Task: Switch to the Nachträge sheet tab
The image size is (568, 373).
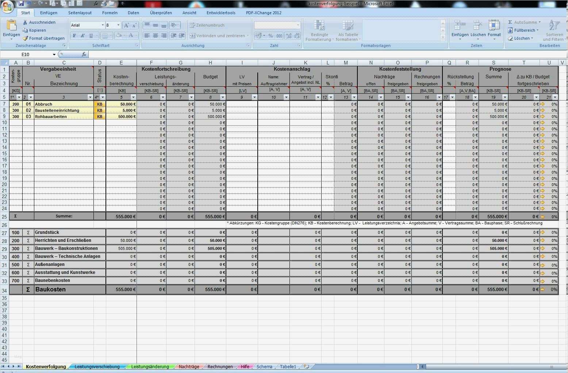Action: click(x=189, y=366)
